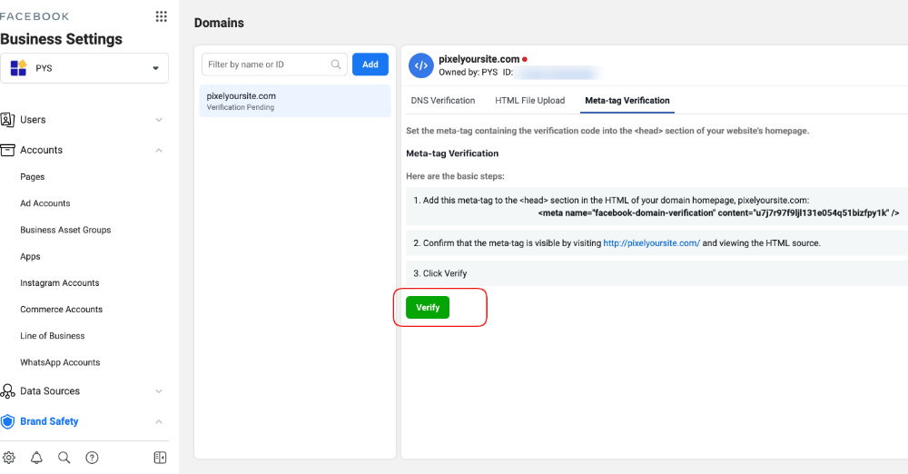Click the '3. Click Verify' step text
This screenshot has height=474, width=908.
[x=440, y=273]
